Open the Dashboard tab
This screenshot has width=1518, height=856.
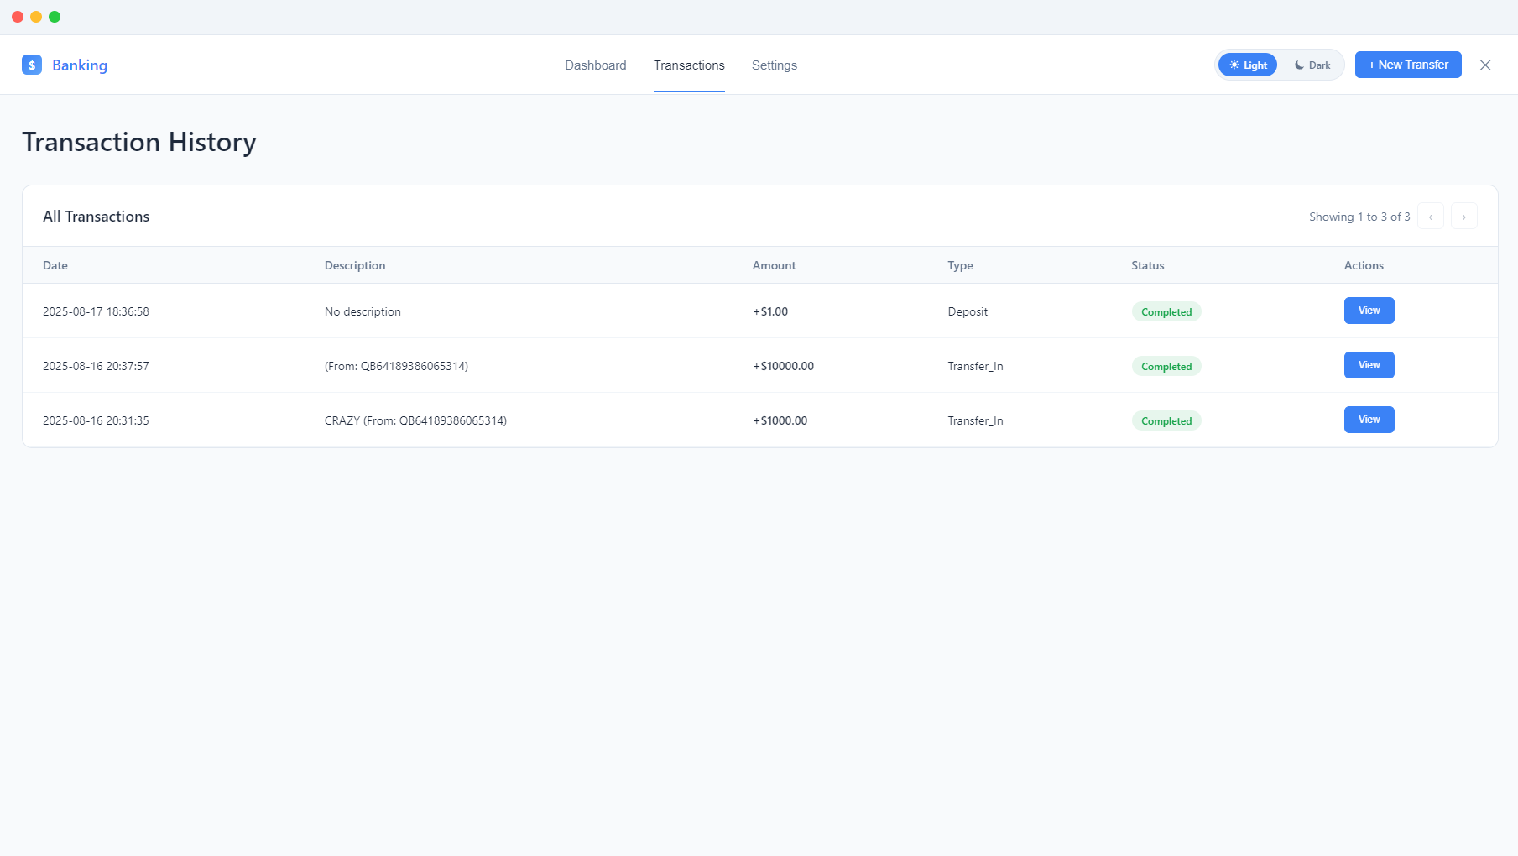[595, 65]
